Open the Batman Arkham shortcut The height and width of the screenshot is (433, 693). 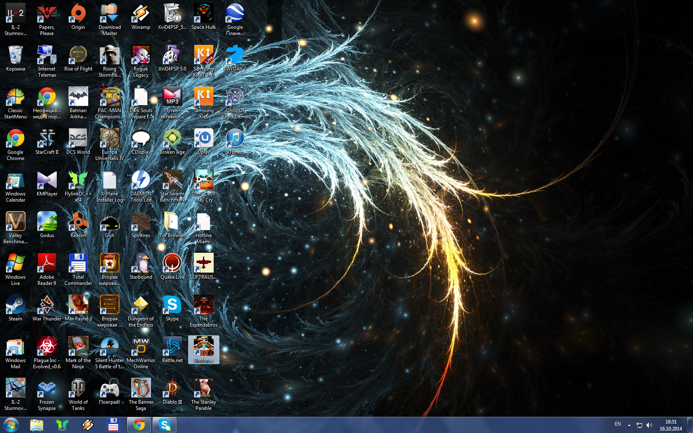tap(78, 103)
